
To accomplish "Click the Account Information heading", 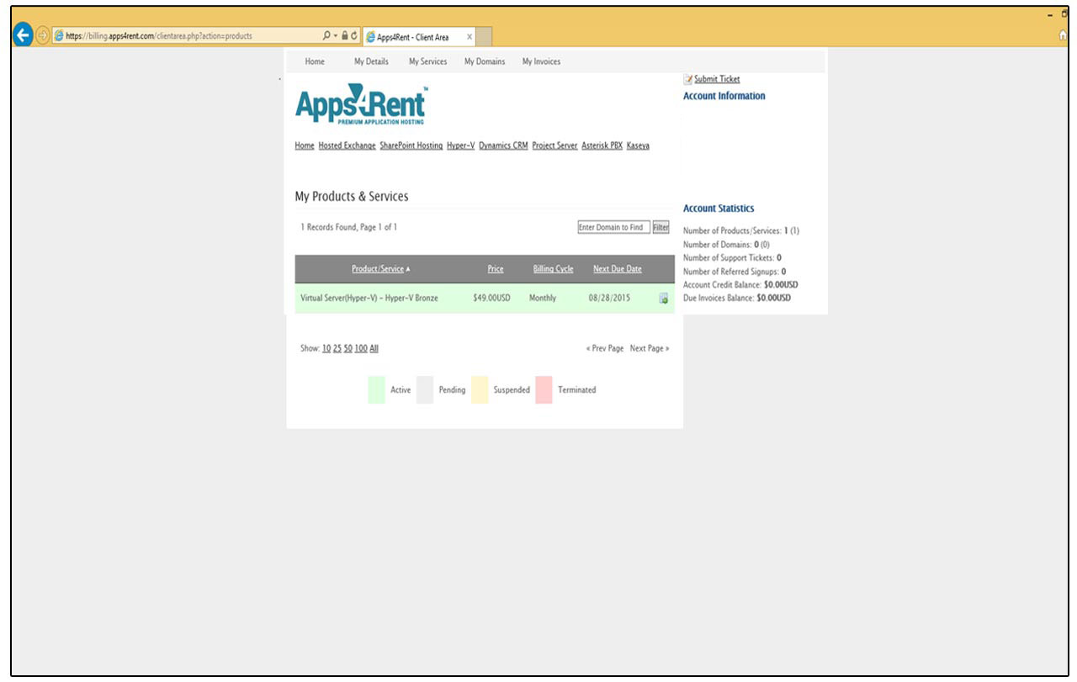I will (x=724, y=96).
